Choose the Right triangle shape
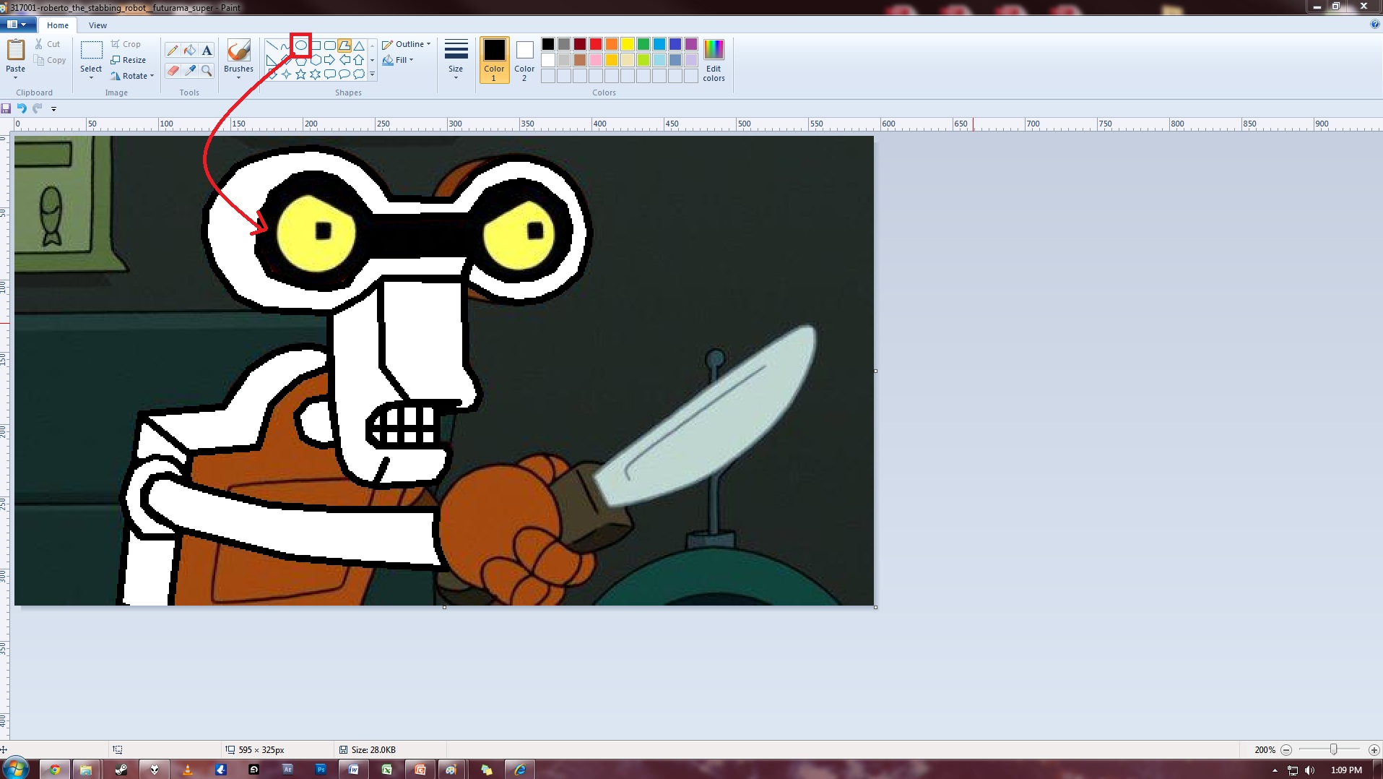The height and width of the screenshot is (779, 1383). pyautogui.click(x=272, y=60)
